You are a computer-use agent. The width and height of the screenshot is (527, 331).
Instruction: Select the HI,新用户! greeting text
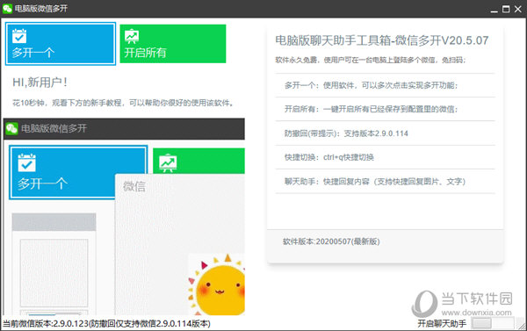(x=40, y=82)
